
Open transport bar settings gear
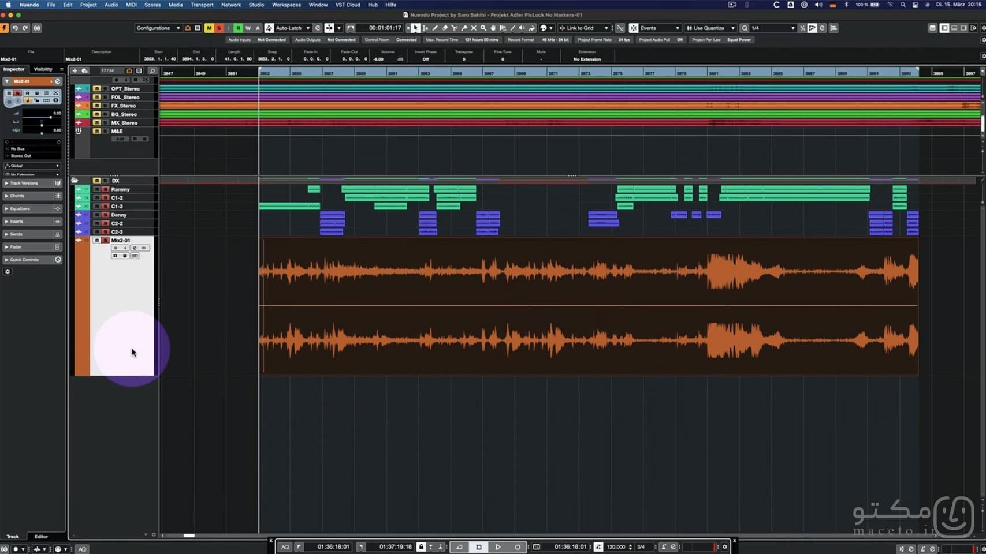725,547
